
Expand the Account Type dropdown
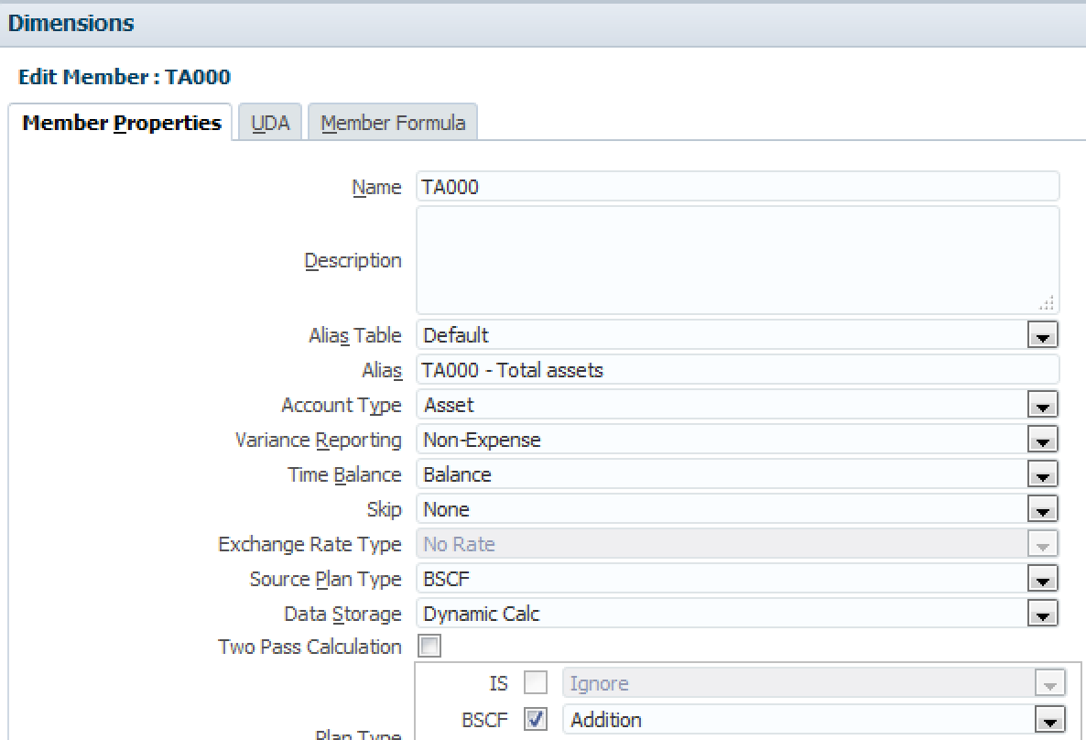[1042, 406]
